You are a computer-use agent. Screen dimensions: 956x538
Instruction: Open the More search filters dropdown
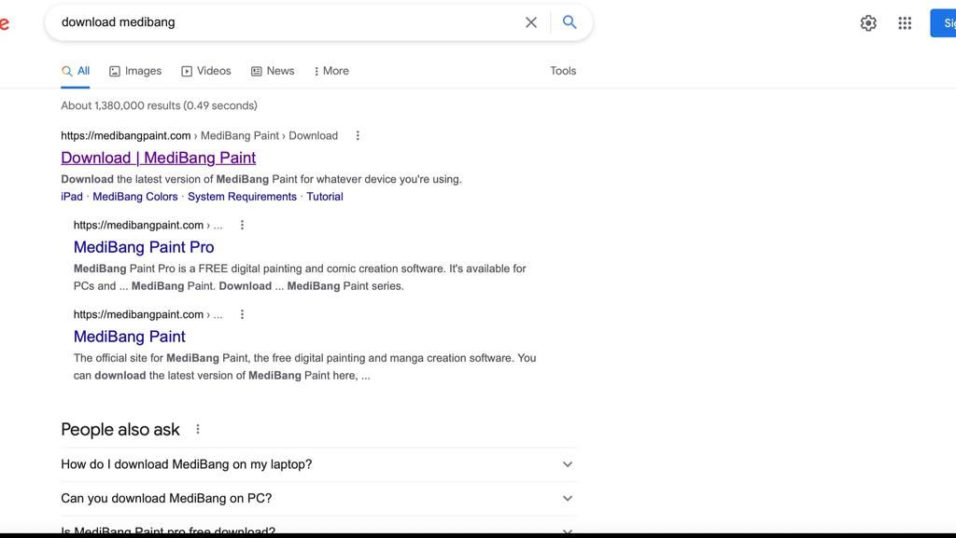tap(331, 72)
